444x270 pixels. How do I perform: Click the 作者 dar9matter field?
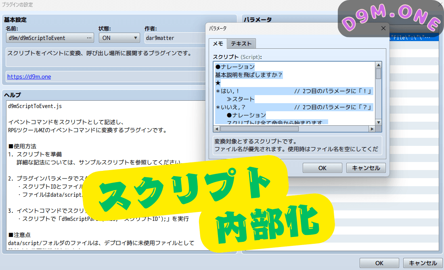point(176,38)
